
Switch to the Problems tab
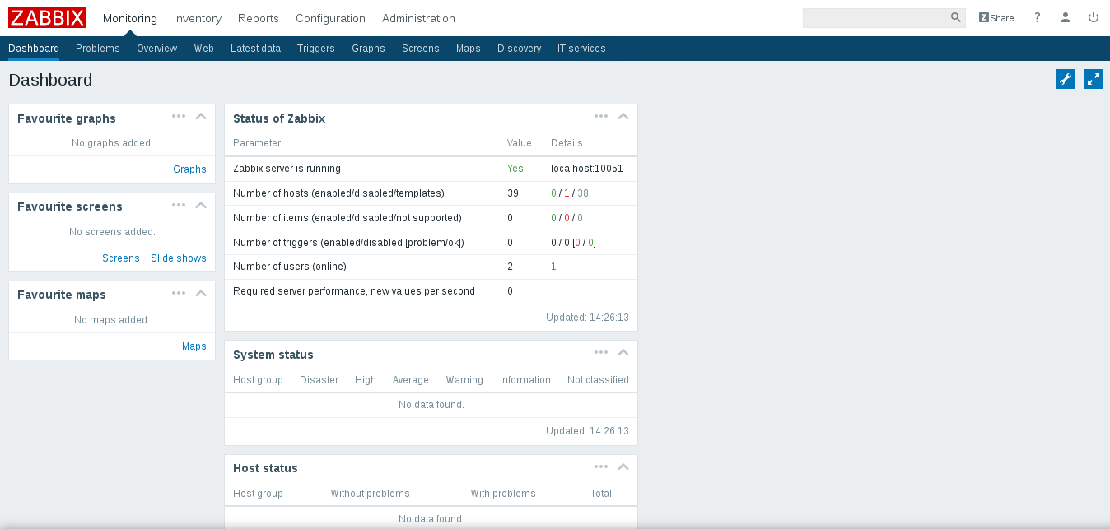pos(97,49)
